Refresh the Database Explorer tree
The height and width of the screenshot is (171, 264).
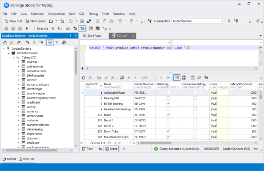coord(5,43)
